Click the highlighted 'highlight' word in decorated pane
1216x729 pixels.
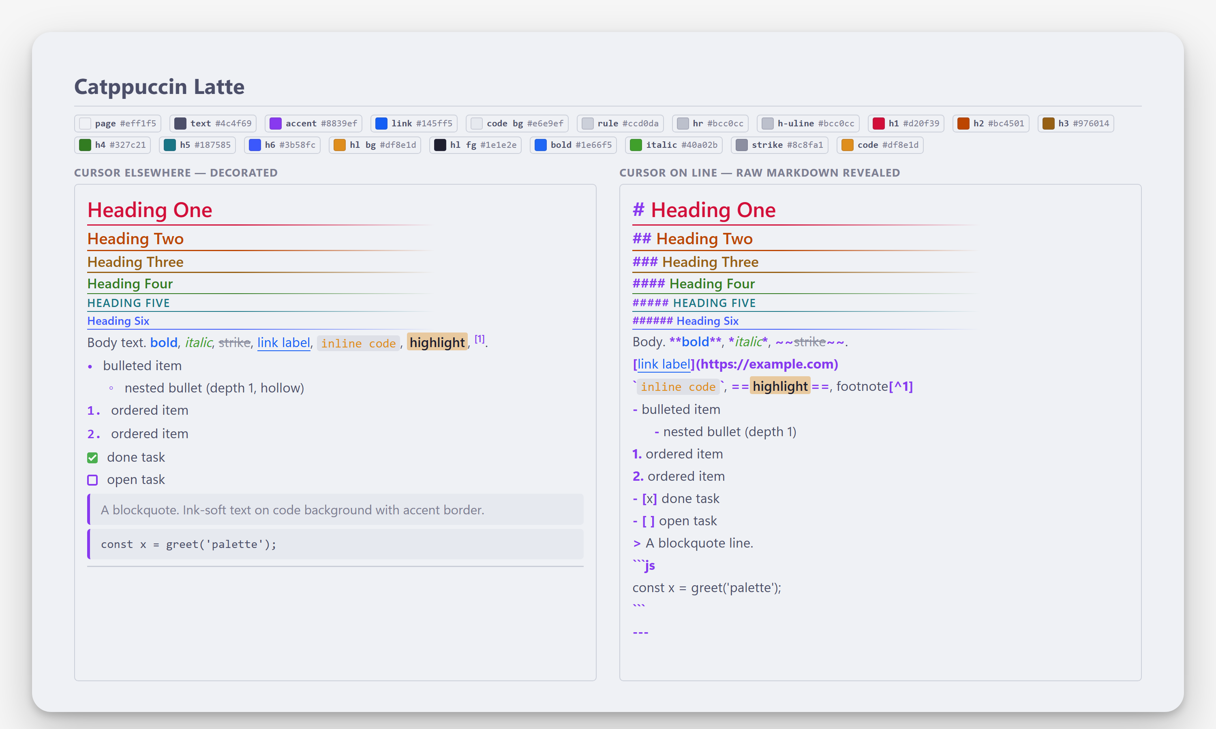pos(437,342)
